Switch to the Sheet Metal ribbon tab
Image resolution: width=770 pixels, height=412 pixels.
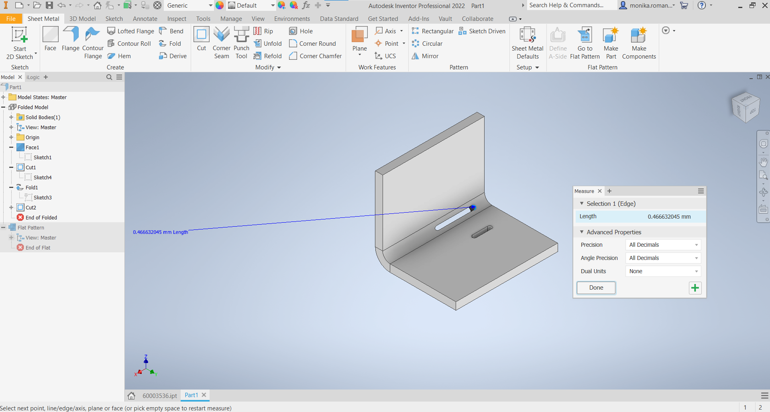43,18
